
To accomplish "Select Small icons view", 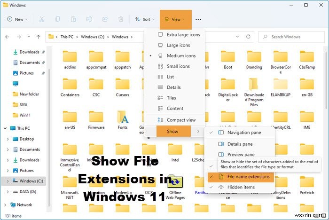I will point(174,66).
